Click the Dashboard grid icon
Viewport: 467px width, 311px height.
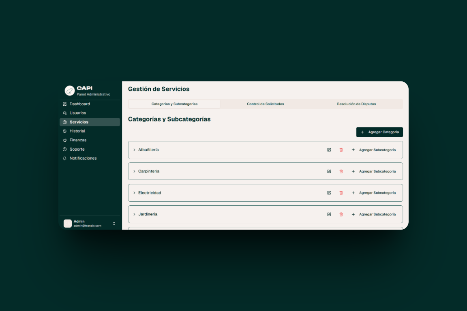point(64,104)
